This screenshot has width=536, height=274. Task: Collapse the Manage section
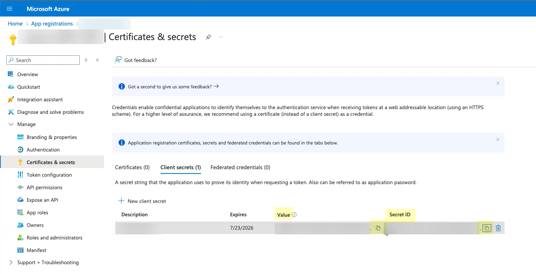11,124
